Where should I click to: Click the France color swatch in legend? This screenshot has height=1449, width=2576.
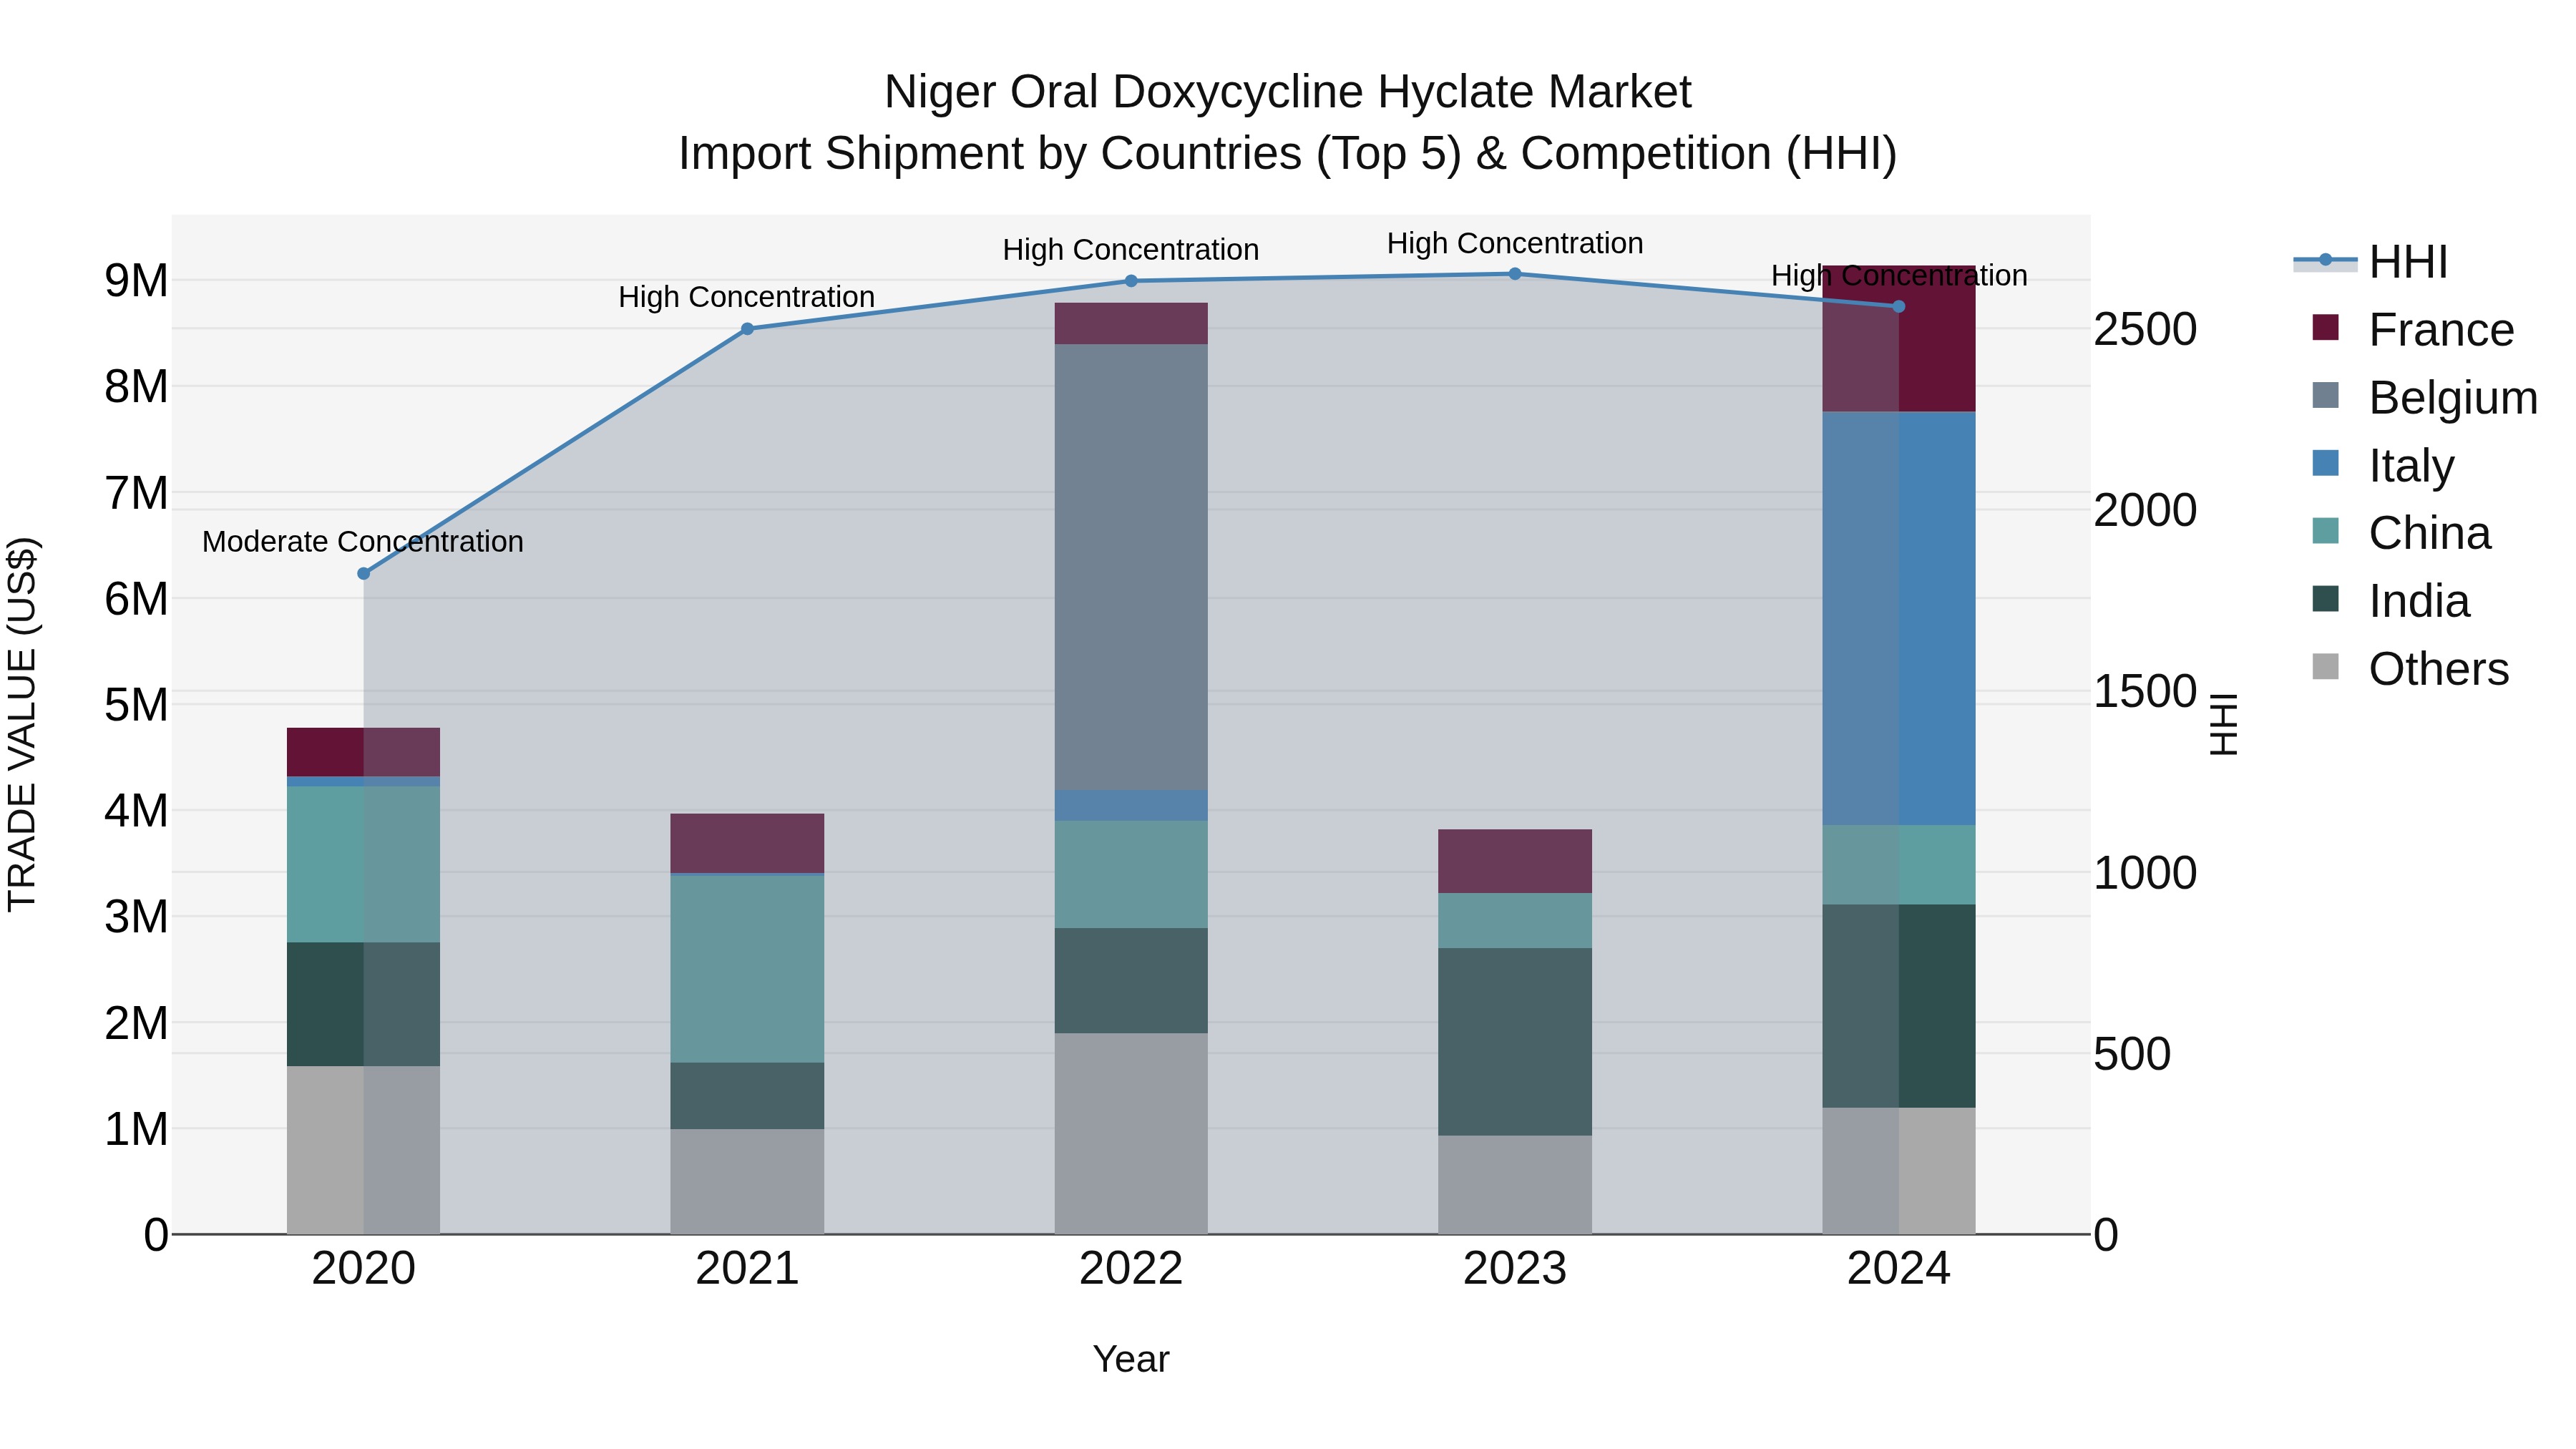point(2326,327)
